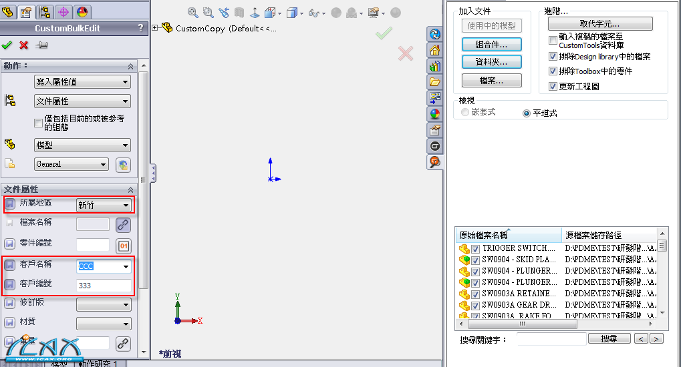Viewport: 681px width, 367px height.
Task: Select the 平坦式 radio button
Action: 527,113
